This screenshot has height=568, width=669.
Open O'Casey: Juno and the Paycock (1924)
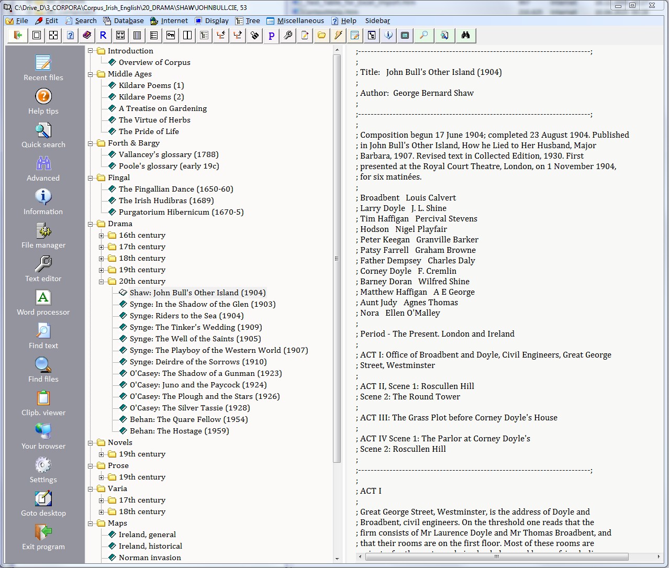[x=198, y=385]
